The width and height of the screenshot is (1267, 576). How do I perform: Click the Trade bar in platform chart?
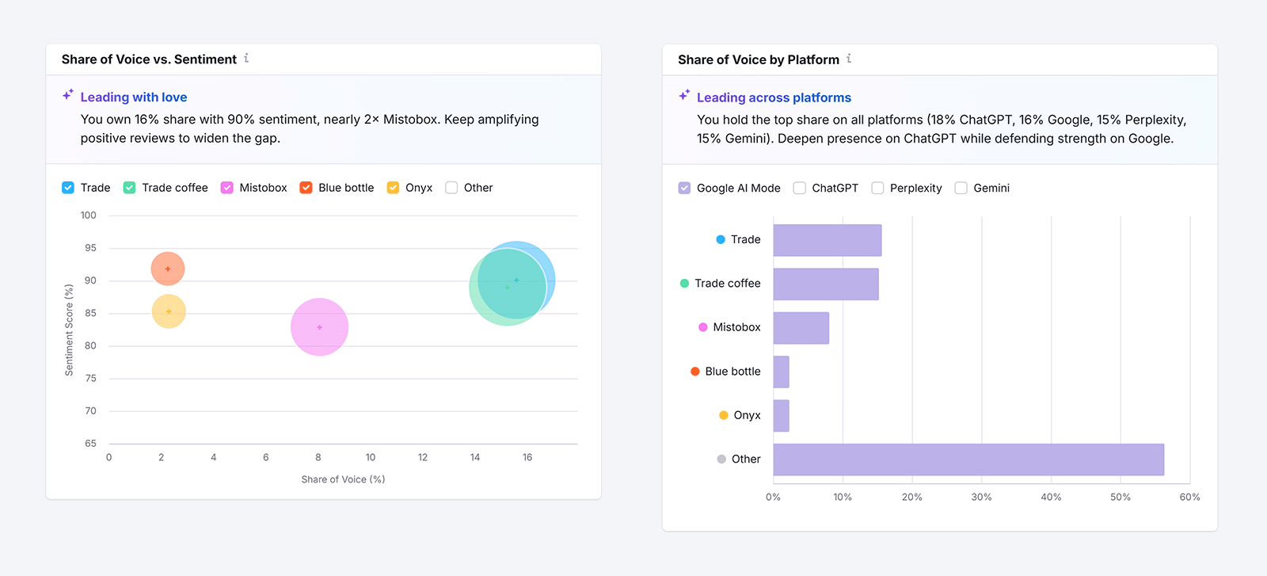tap(828, 240)
